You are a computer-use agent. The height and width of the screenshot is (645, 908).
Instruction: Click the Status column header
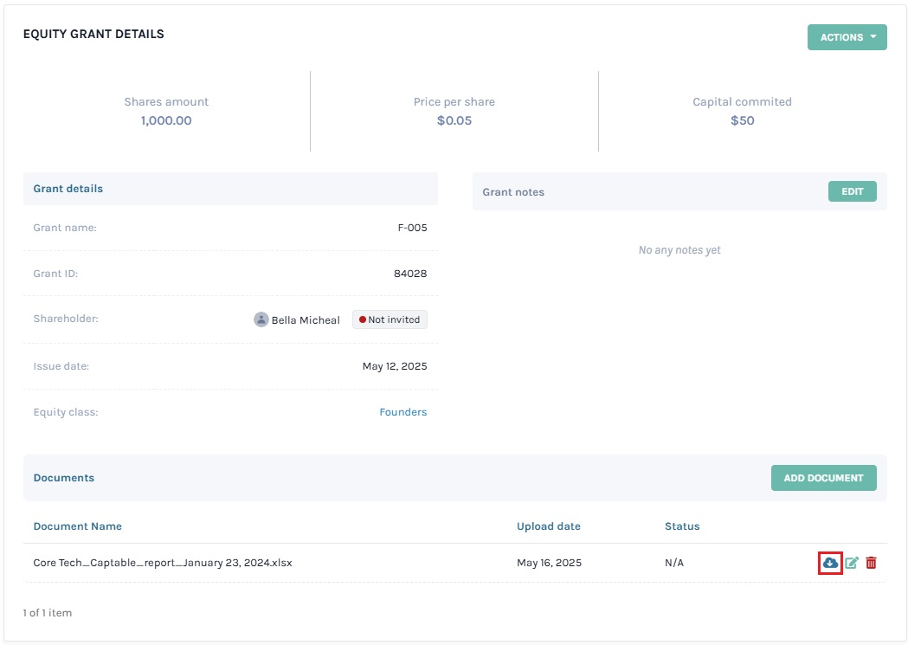(682, 526)
